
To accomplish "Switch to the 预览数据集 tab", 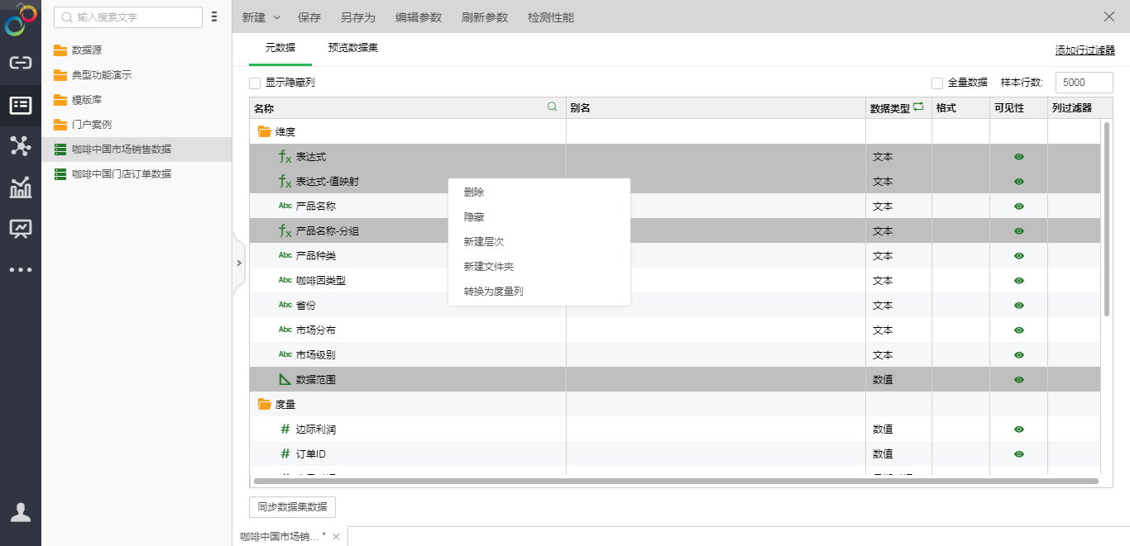I will (x=353, y=48).
